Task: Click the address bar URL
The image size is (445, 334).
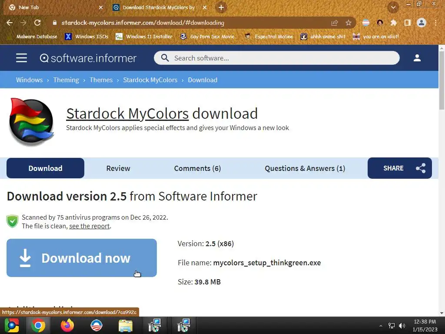Action: (x=143, y=23)
